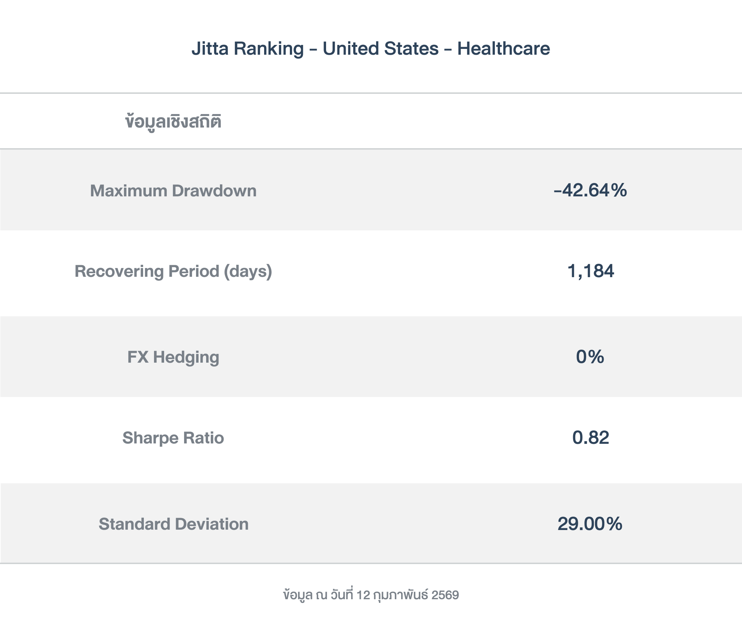The image size is (742, 634).
Task: Click the 0.82 Sharpe Ratio value
Action: pyautogui.click(x=591, y=438)
